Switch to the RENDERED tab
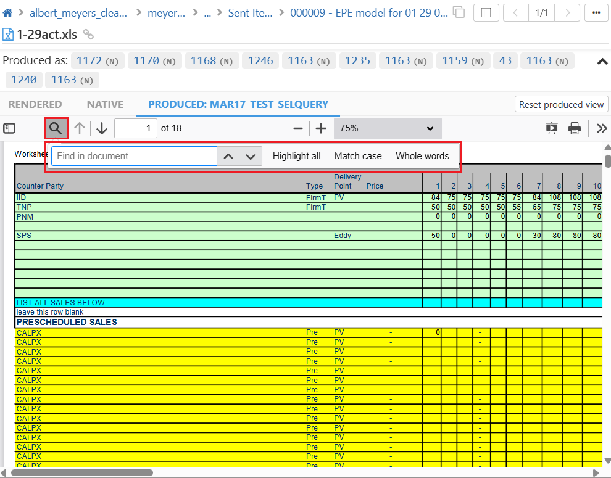Viewport: 611px width, 478px height. click(x=35, y=104)
